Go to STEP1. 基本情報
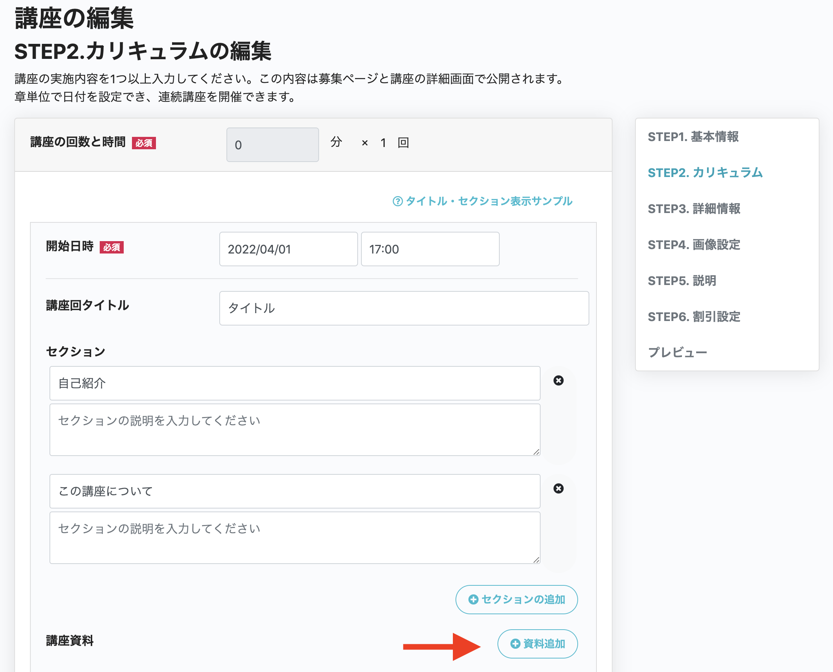The width and height of the screenshot is (833, 672). [x=693, y=136]
